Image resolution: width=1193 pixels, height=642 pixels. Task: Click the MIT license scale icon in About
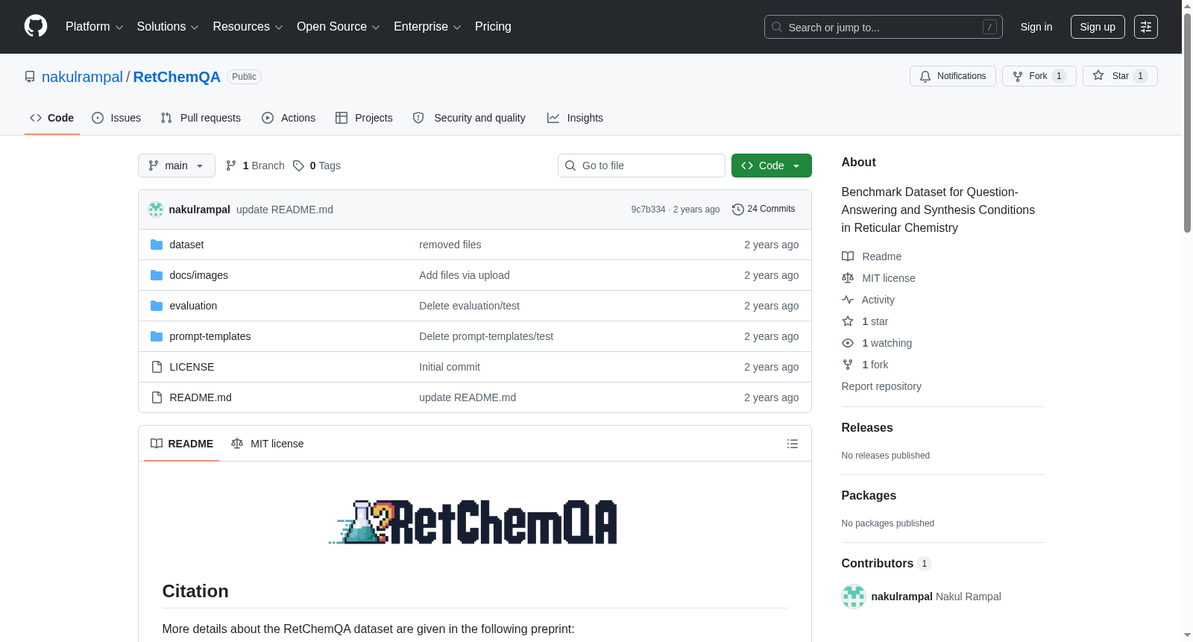click(x=848, y=278)
